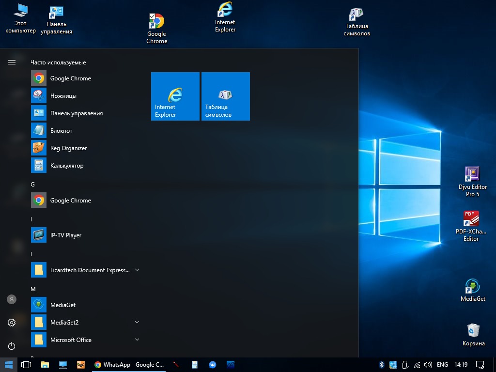This screenshot has height=372, width=496.
Task: Open Action Center notifications icon
Action: (x=480, y=365)
